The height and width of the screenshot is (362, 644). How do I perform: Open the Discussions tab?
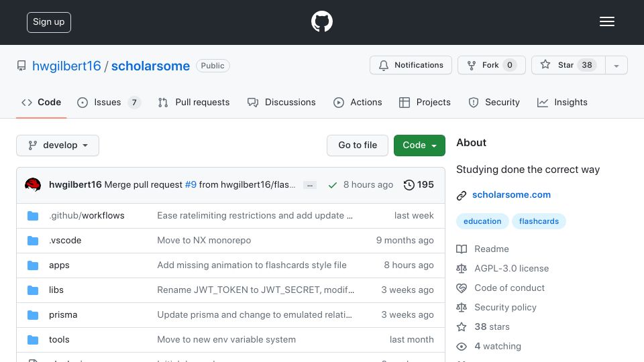[x=281, y=102]
